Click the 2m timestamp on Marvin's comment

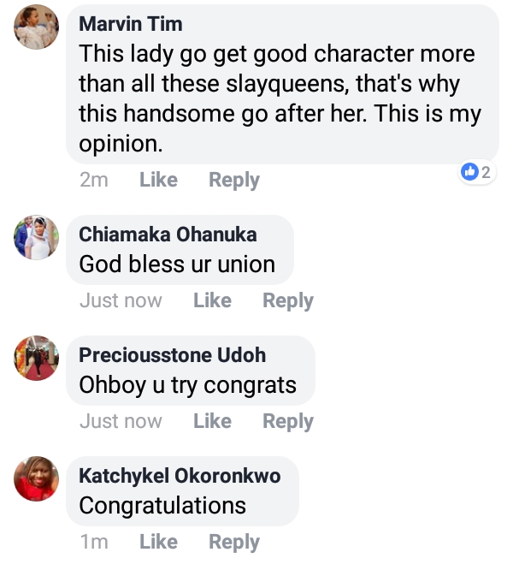click(93, 180)
